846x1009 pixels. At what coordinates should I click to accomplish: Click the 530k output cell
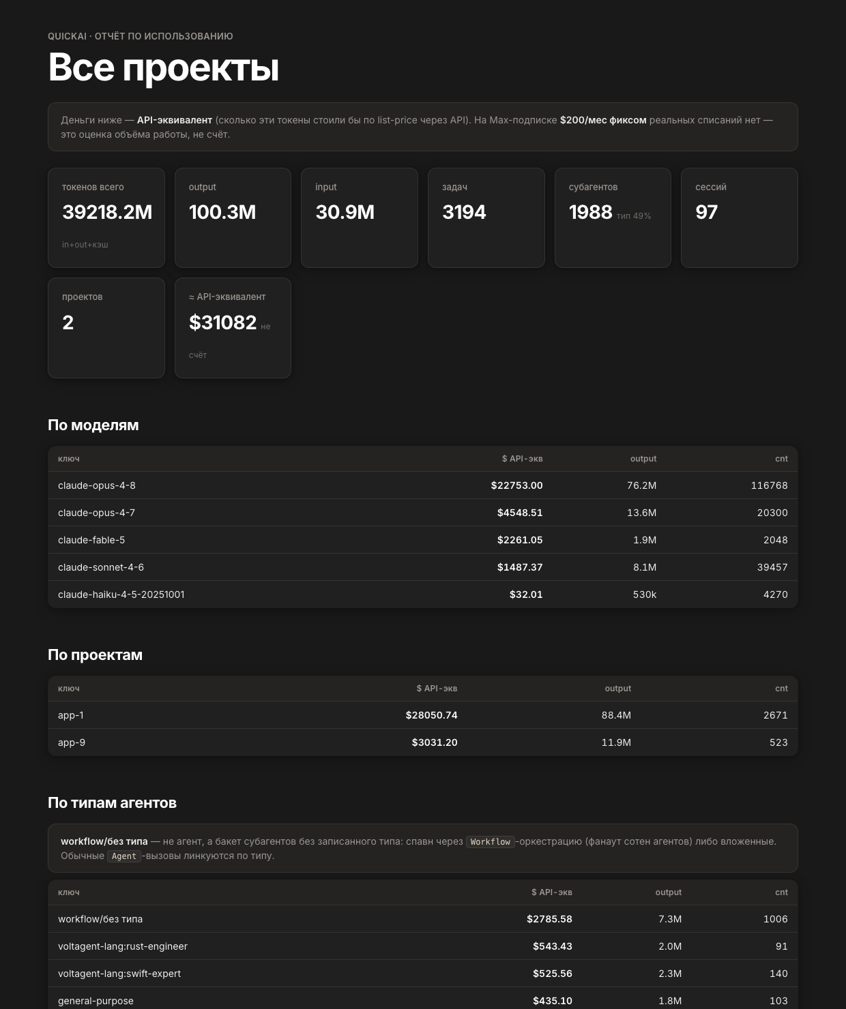pos(645,594)
